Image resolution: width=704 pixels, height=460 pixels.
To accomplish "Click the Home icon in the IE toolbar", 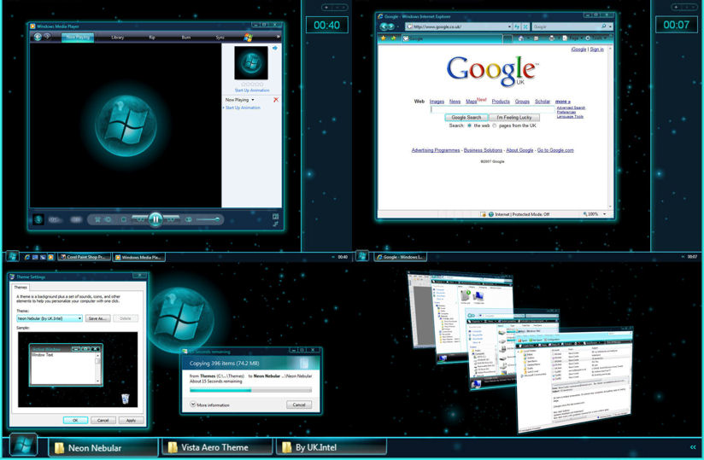I will tap(521, 38).
